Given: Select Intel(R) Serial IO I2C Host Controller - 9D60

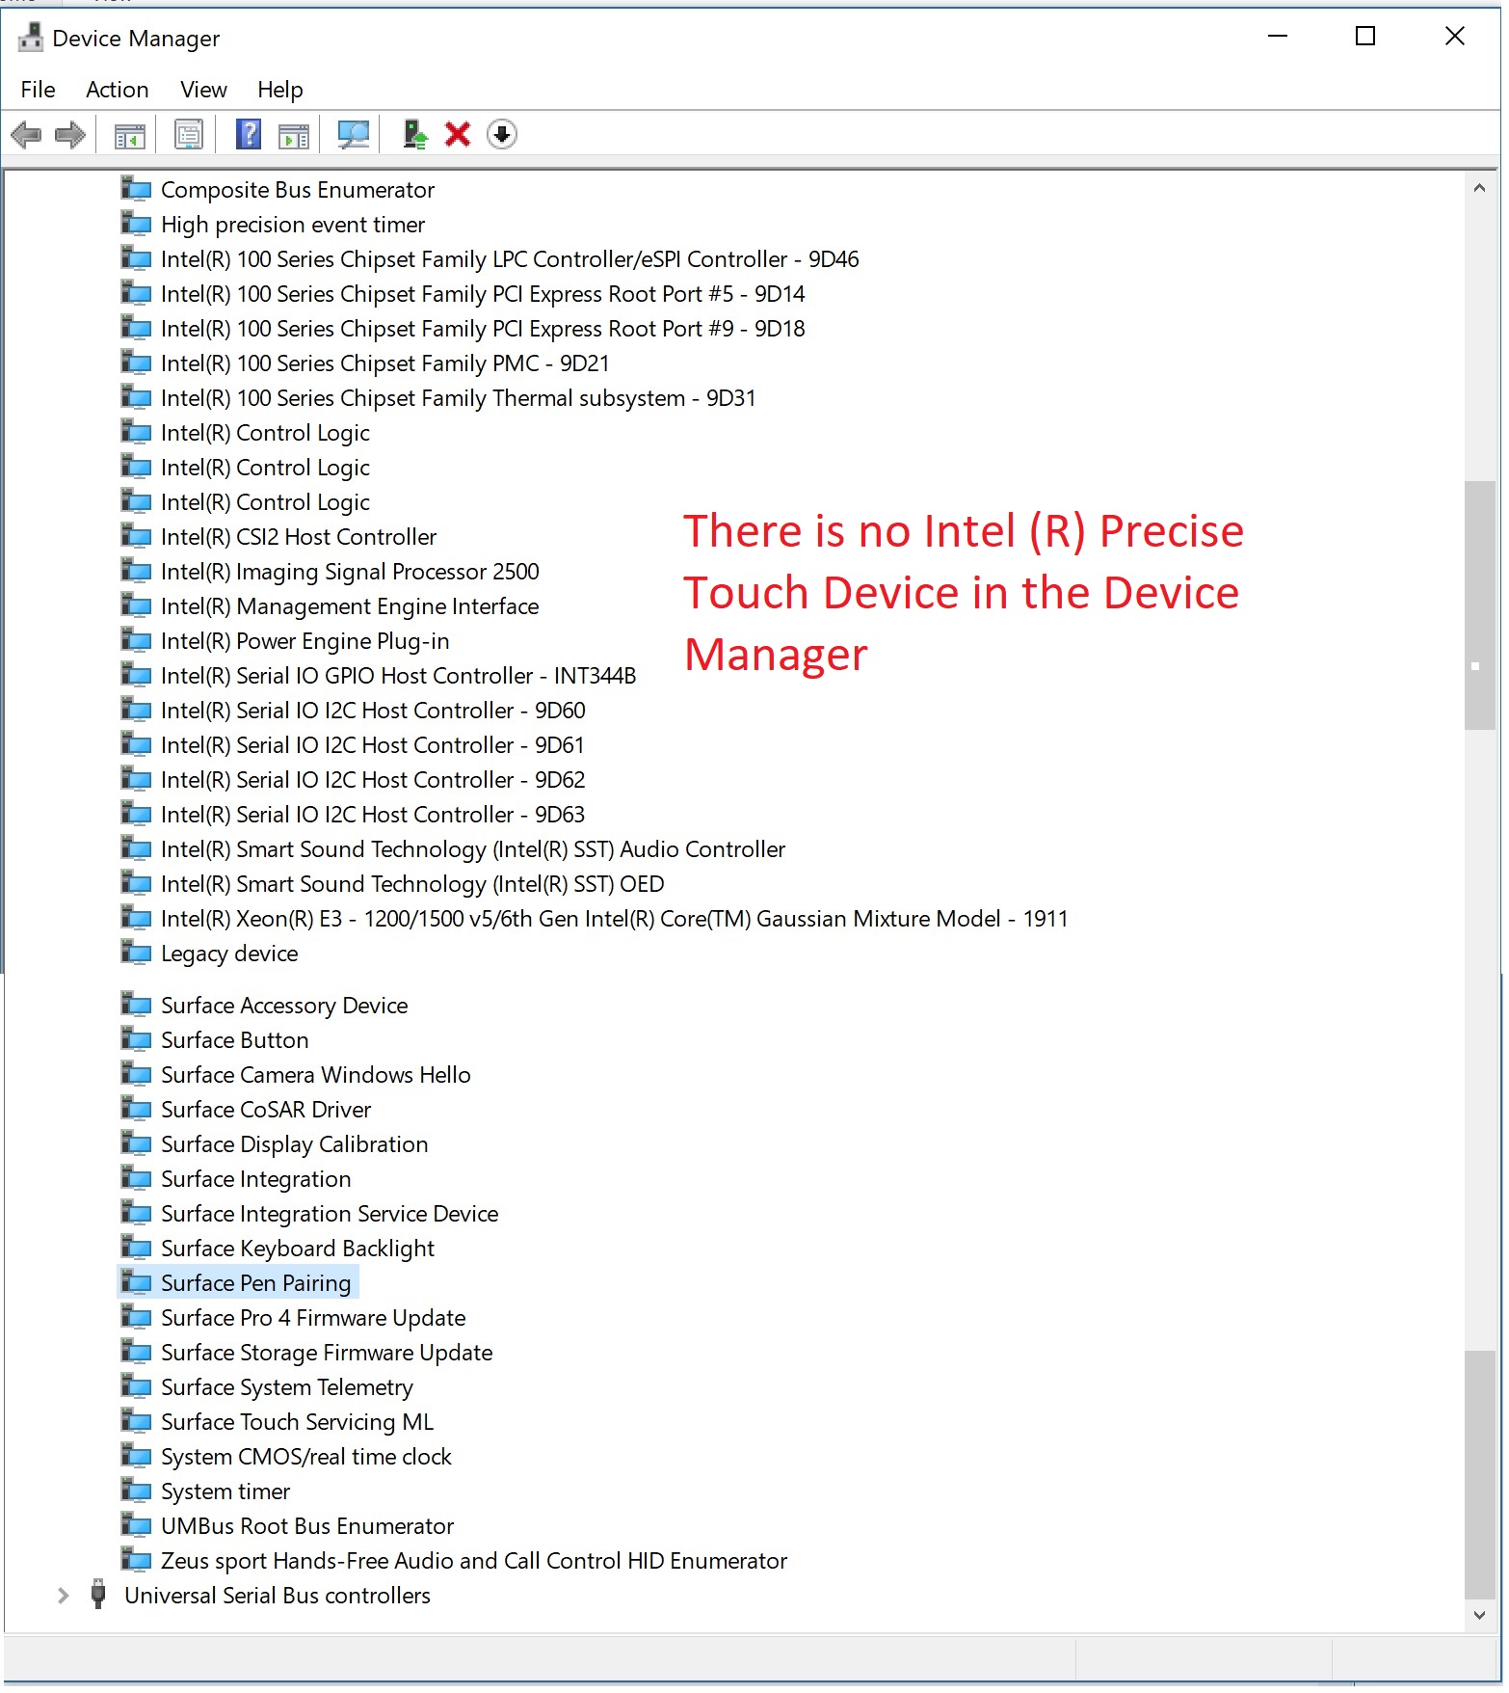Looking at the screenshot, I should [x=373, y=710].
